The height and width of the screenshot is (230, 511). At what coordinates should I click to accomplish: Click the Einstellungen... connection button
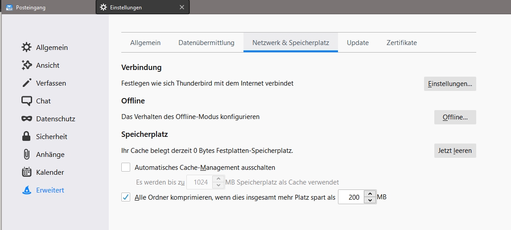click(449, 84)
